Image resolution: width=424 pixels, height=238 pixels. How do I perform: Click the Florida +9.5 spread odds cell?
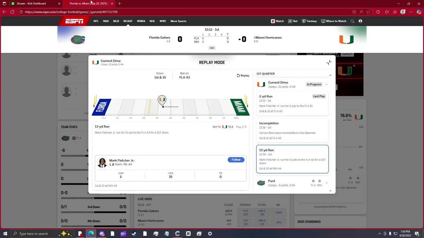pos(245,213)
